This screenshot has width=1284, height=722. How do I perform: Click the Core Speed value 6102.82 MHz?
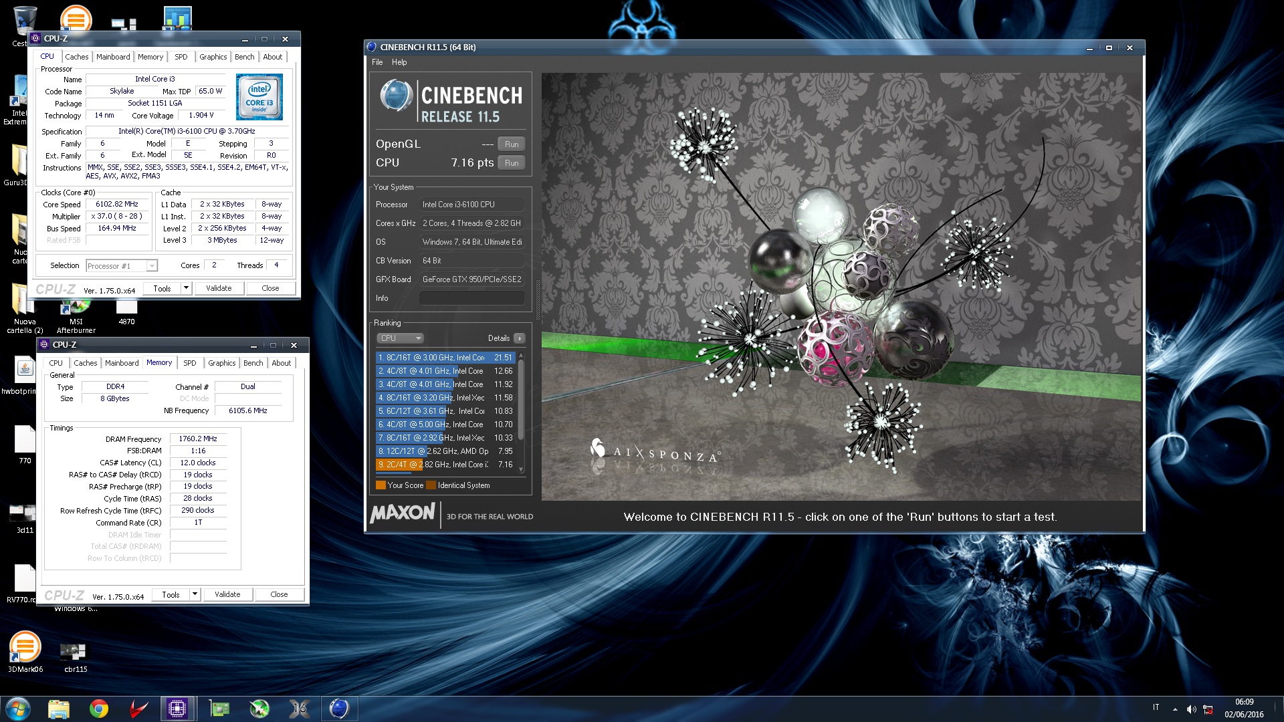click(117, 205)
